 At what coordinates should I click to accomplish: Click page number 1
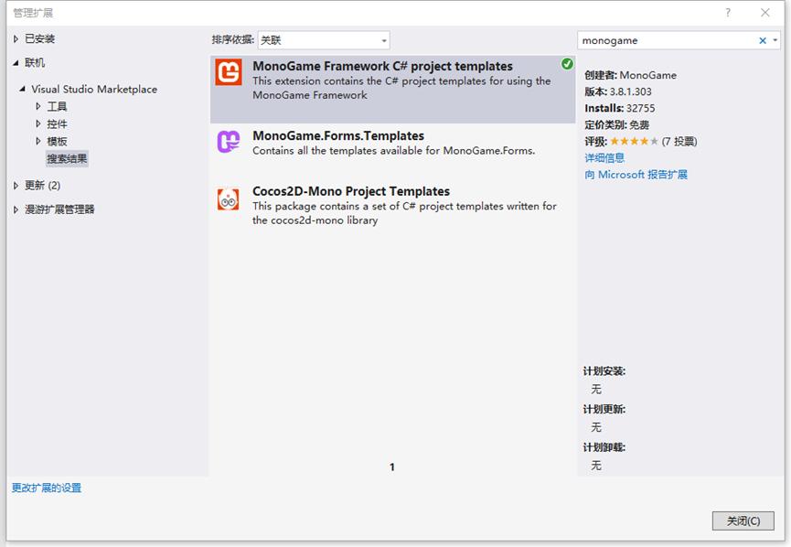(392, 467)
